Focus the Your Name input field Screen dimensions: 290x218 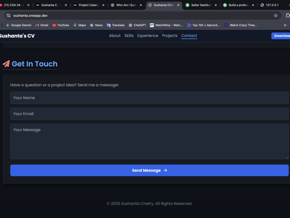149,98
